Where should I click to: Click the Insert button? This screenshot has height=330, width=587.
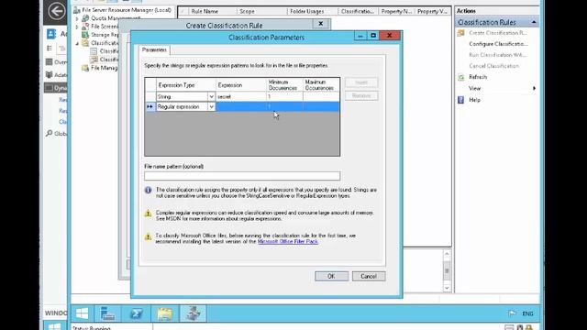[361, 82]
